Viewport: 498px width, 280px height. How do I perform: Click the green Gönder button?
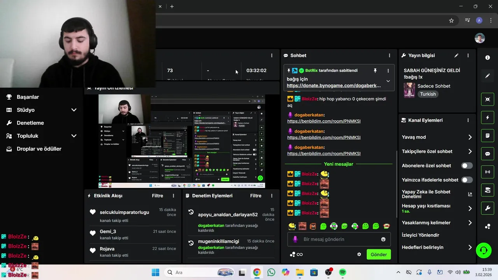tap(379, 254)
